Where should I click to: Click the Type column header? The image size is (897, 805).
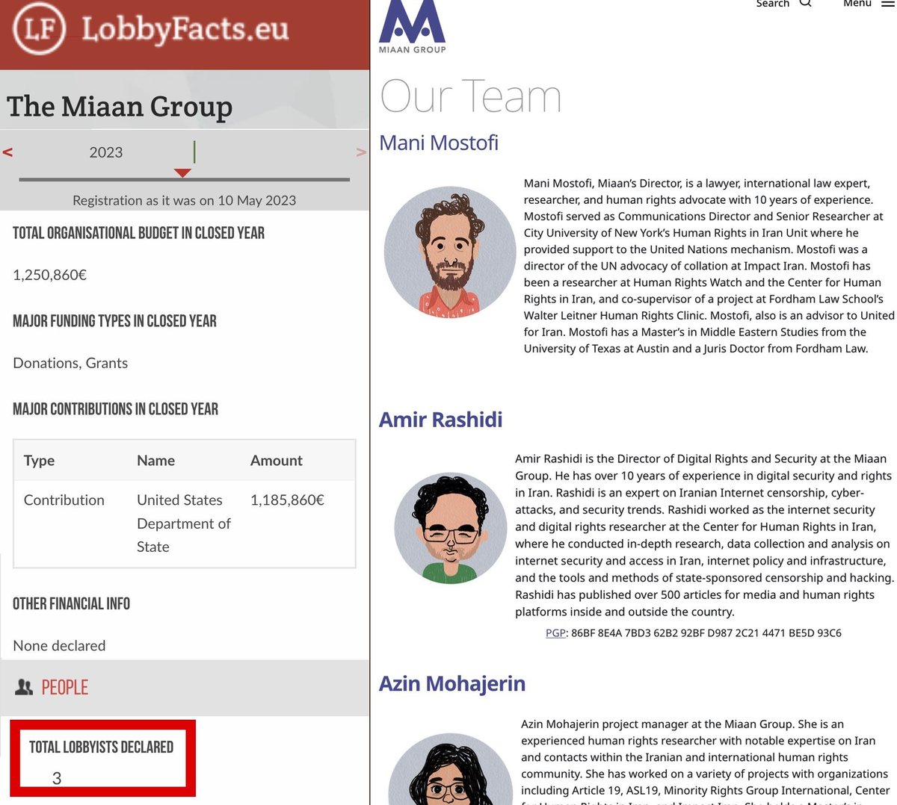39,461
